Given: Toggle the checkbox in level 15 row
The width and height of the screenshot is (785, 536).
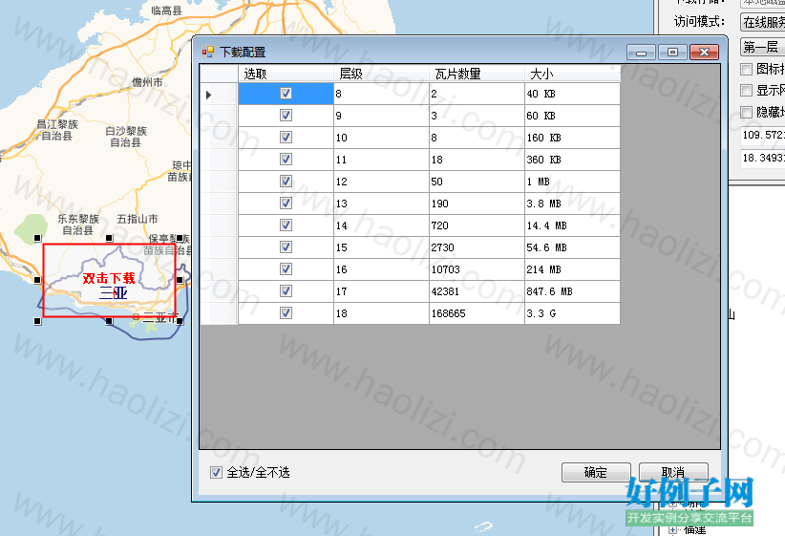Looking at the screenshot, I should (x=286, y=247).
